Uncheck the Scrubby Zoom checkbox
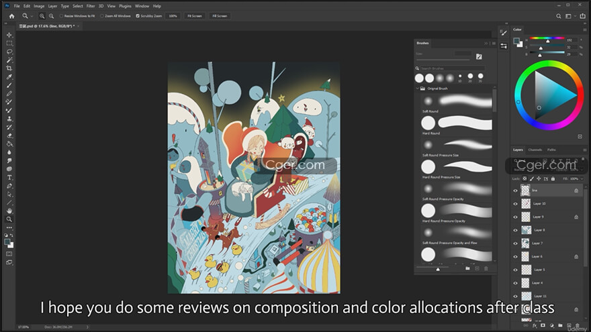Viewport: 591px width, 332px height. 138,16
